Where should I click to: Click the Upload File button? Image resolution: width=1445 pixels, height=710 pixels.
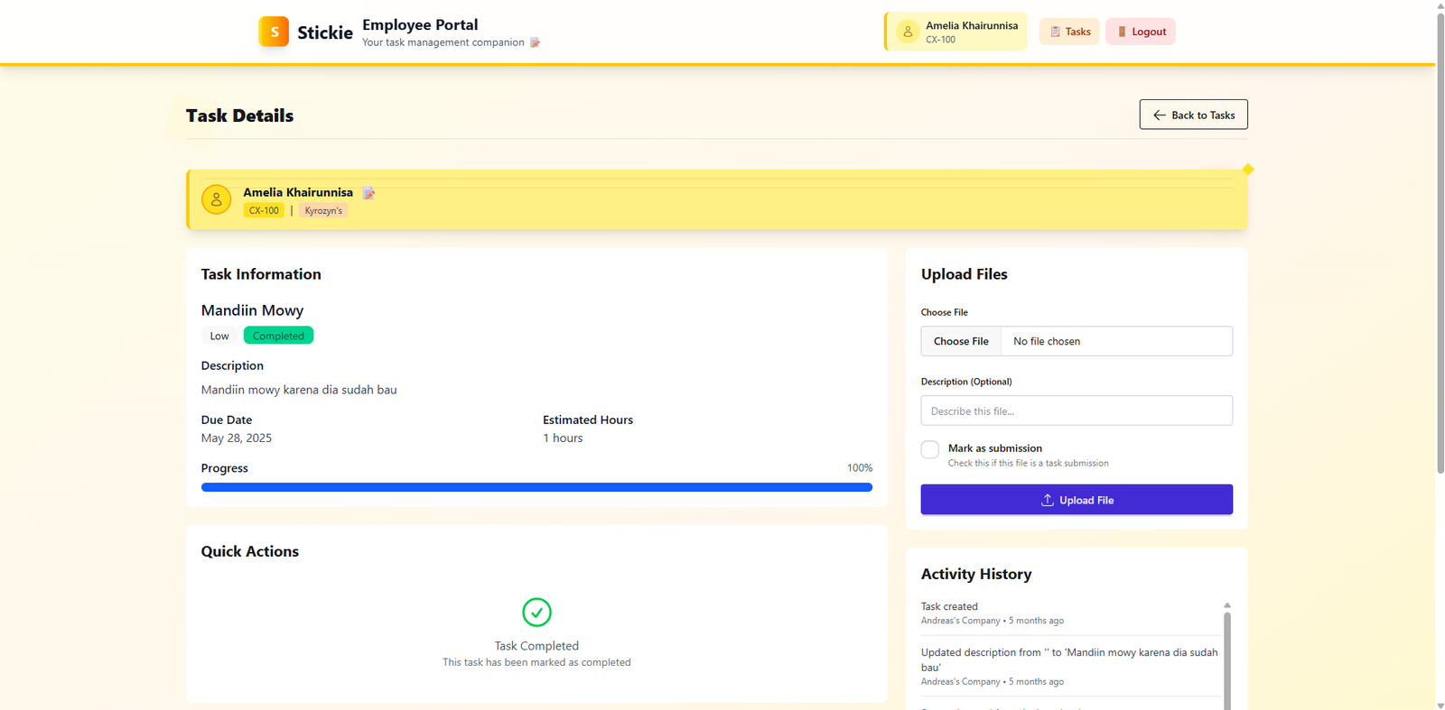click(x=1077, y=500)
